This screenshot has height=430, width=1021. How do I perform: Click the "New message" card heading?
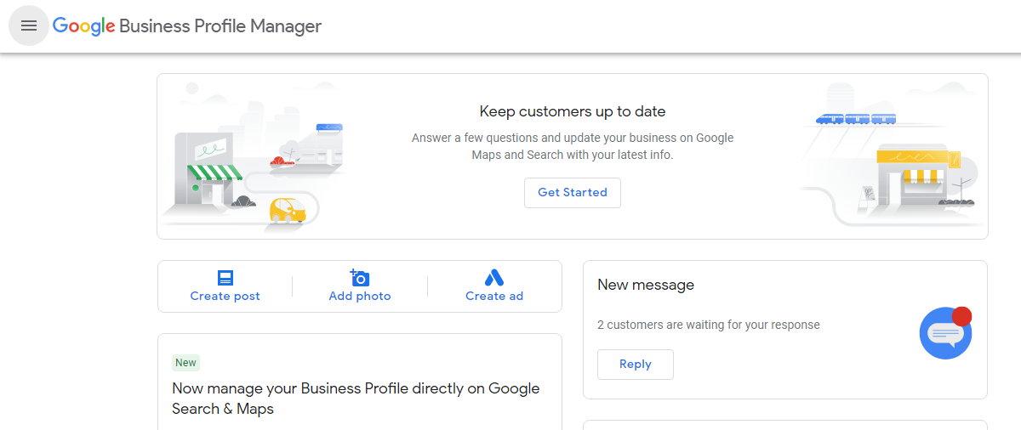(x=646, y=286)
